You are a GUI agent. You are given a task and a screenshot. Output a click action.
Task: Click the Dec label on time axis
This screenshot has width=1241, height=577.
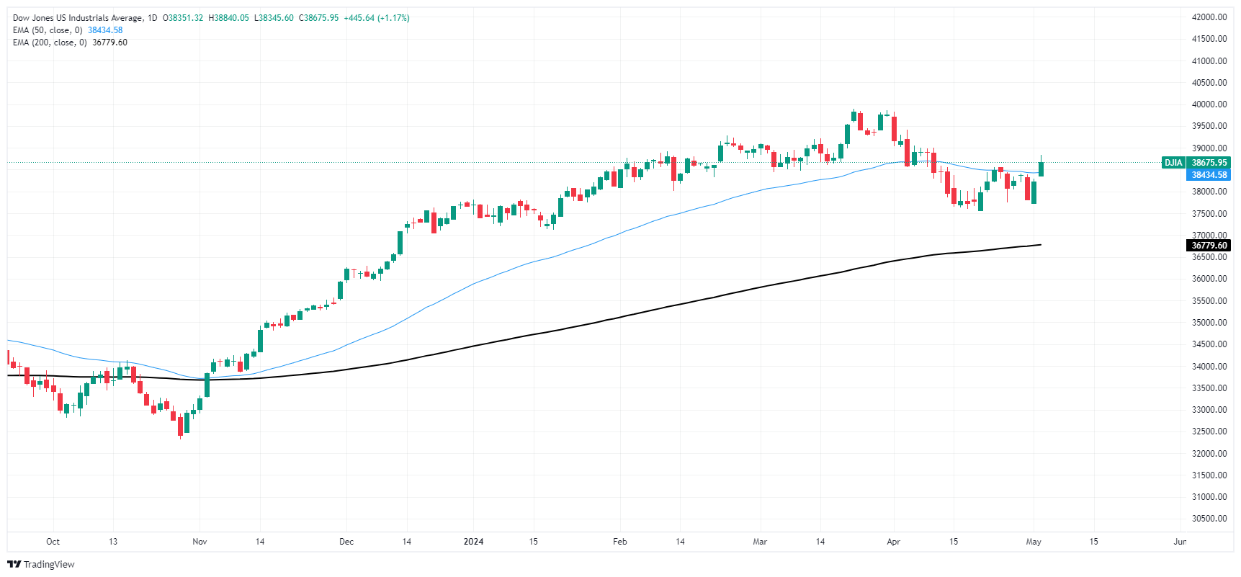click(346, 542)
